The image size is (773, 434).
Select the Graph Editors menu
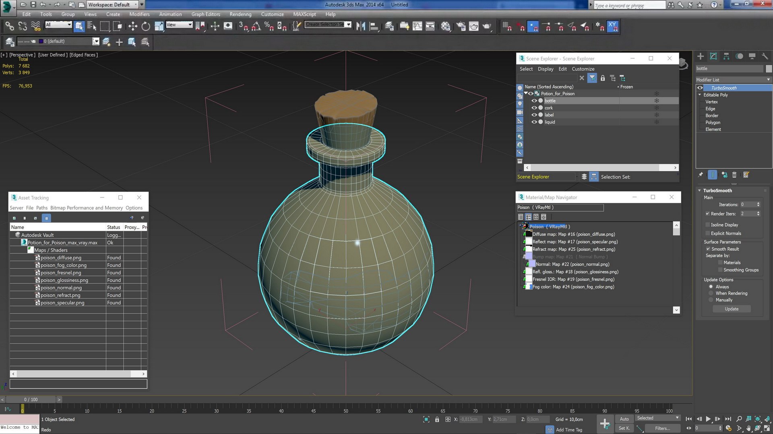click(205, 14)
